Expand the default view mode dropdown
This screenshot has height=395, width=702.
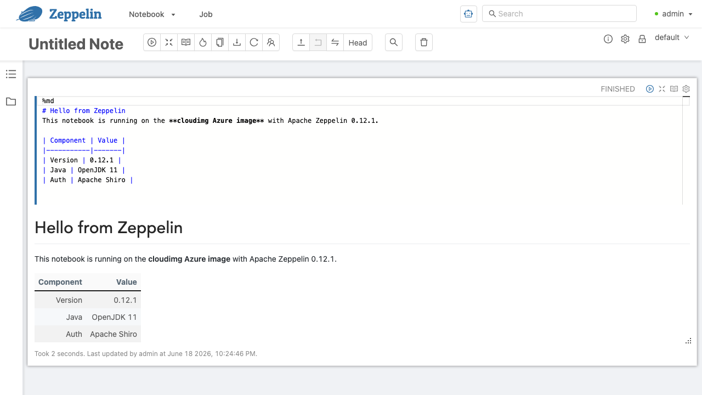(672, 37)
